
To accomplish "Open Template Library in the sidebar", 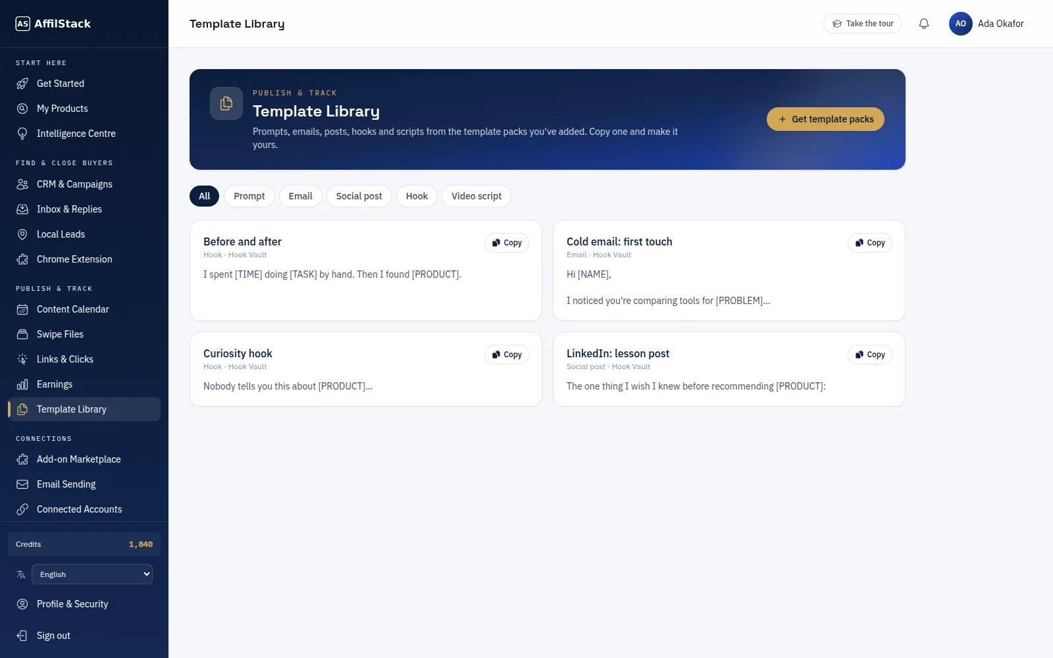I will [x=84, y=409].
